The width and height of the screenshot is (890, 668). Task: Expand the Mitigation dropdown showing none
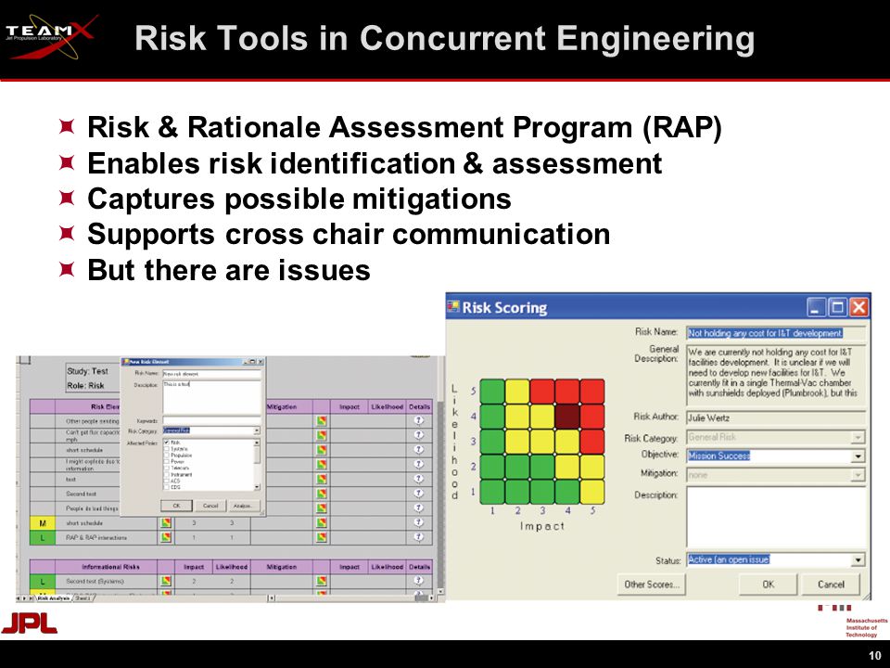click(858, 474)
